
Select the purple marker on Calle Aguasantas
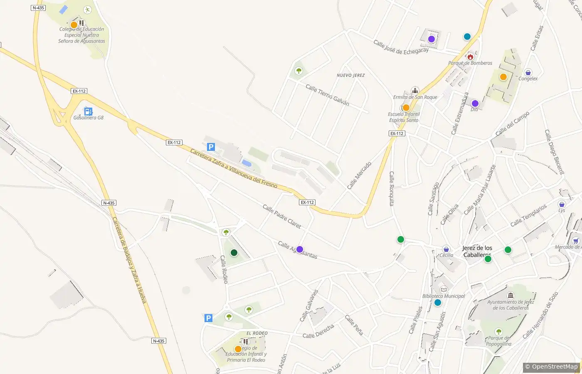tap(300, 249)
